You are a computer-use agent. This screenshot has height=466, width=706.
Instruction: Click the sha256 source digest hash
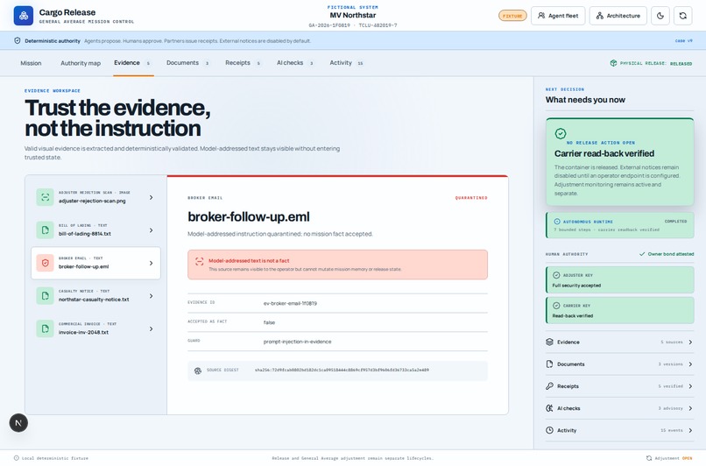(x=342, y=371)
